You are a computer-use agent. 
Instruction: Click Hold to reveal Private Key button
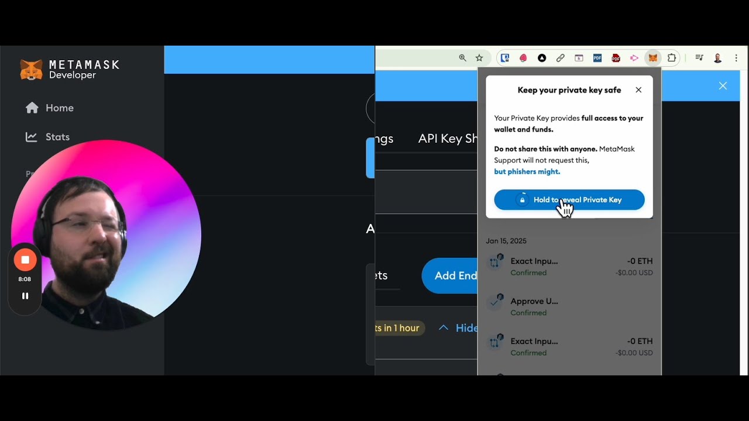[x=569, y=200]
